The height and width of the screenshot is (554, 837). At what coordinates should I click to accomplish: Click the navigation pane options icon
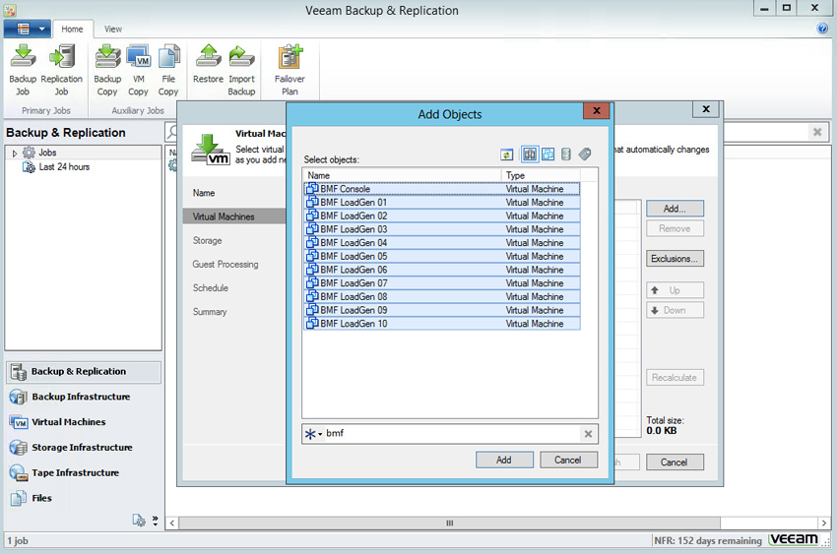point(139,521)
